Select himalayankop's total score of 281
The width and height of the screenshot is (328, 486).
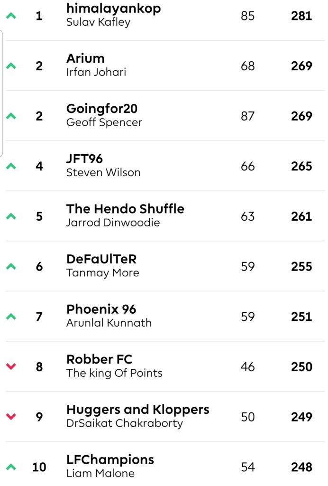pos(301,16)
